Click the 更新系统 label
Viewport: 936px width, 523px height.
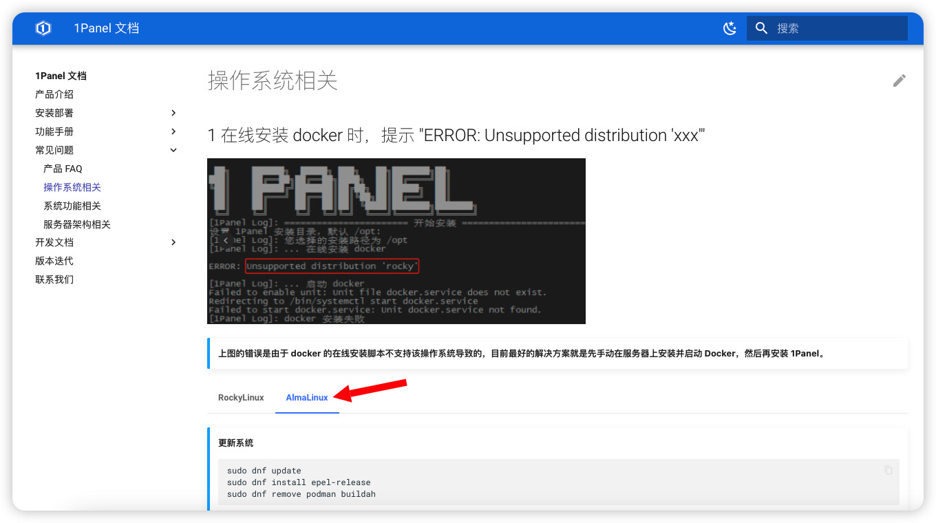235,442
